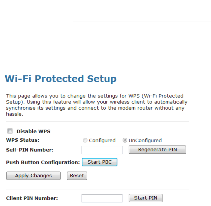
Task: Hit the Reset button
Action: tap(77, 176)
